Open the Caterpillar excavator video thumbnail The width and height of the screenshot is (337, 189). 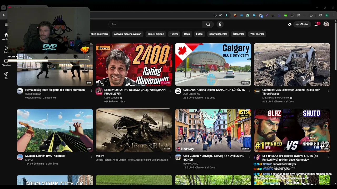coord(292,65)
